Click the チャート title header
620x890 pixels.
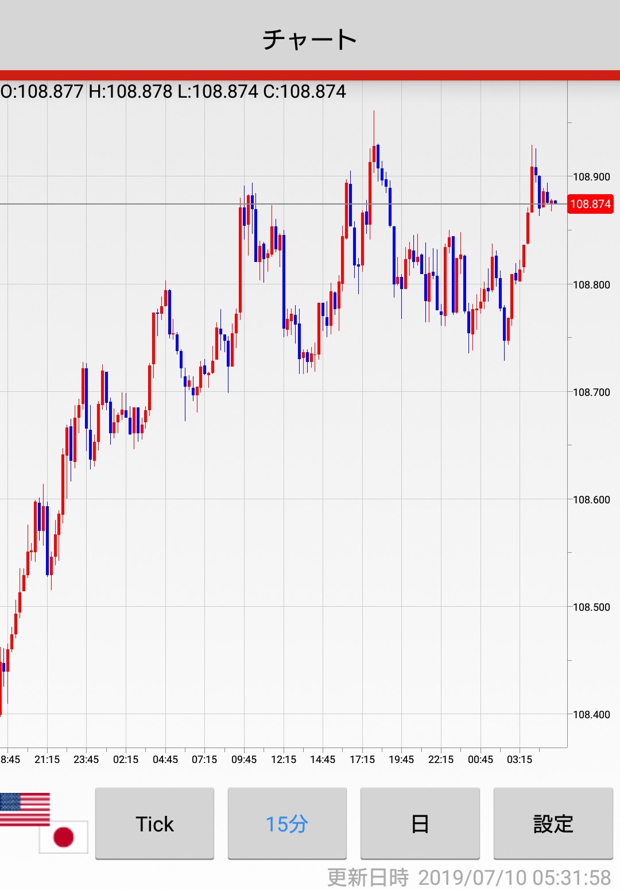[310, 39]
